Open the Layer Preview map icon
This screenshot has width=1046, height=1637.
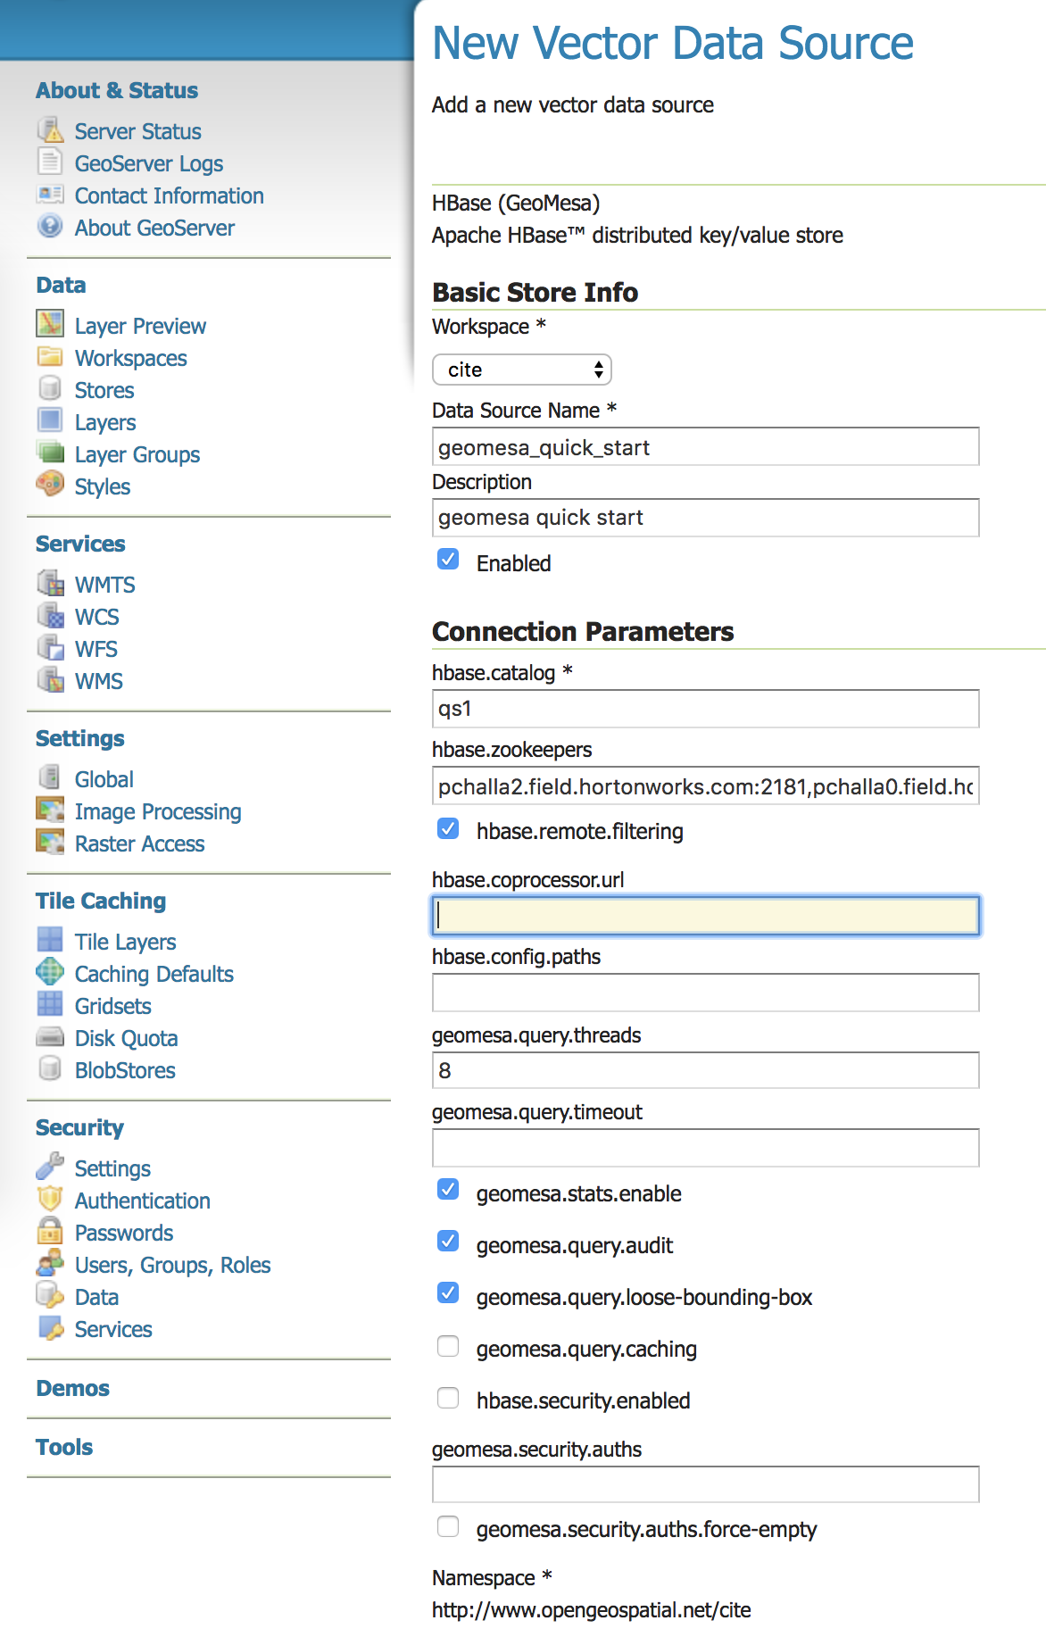[50, 324]
